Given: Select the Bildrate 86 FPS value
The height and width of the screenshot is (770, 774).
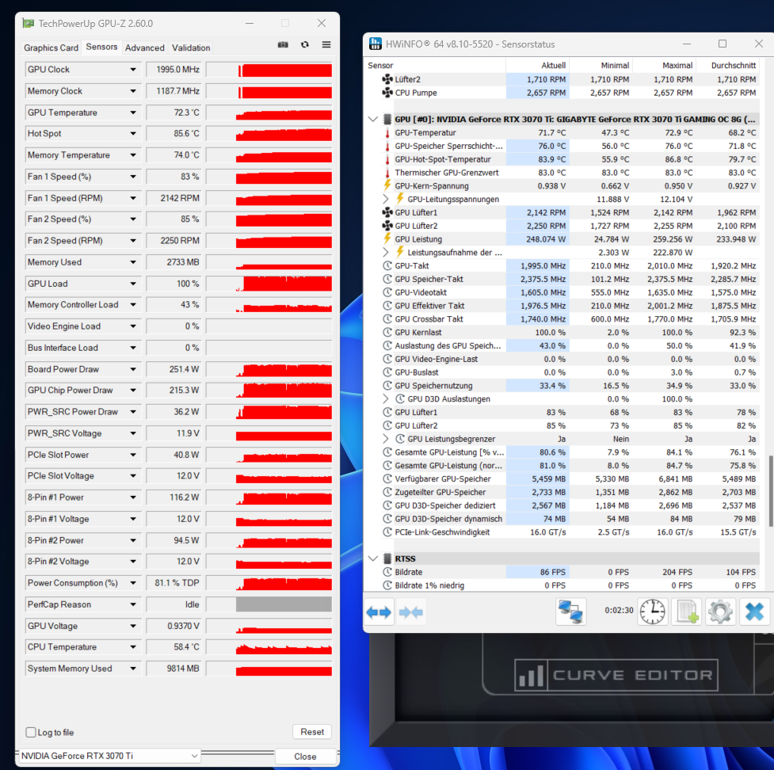Looking at the screenshot, I should [538, 572].
